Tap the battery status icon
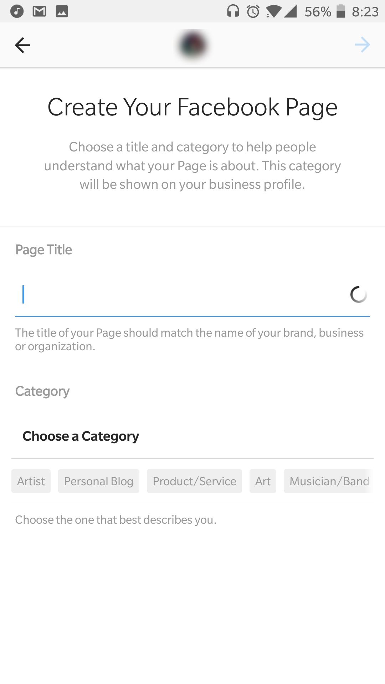 point(341,11)
